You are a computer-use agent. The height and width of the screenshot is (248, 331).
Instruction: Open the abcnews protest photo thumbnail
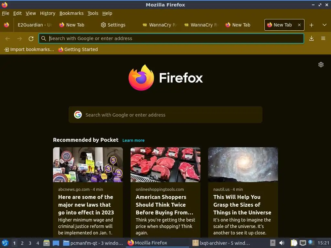point(88,165)
